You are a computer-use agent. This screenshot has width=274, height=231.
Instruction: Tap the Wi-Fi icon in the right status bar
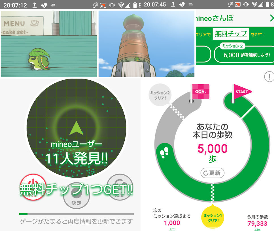255,4
